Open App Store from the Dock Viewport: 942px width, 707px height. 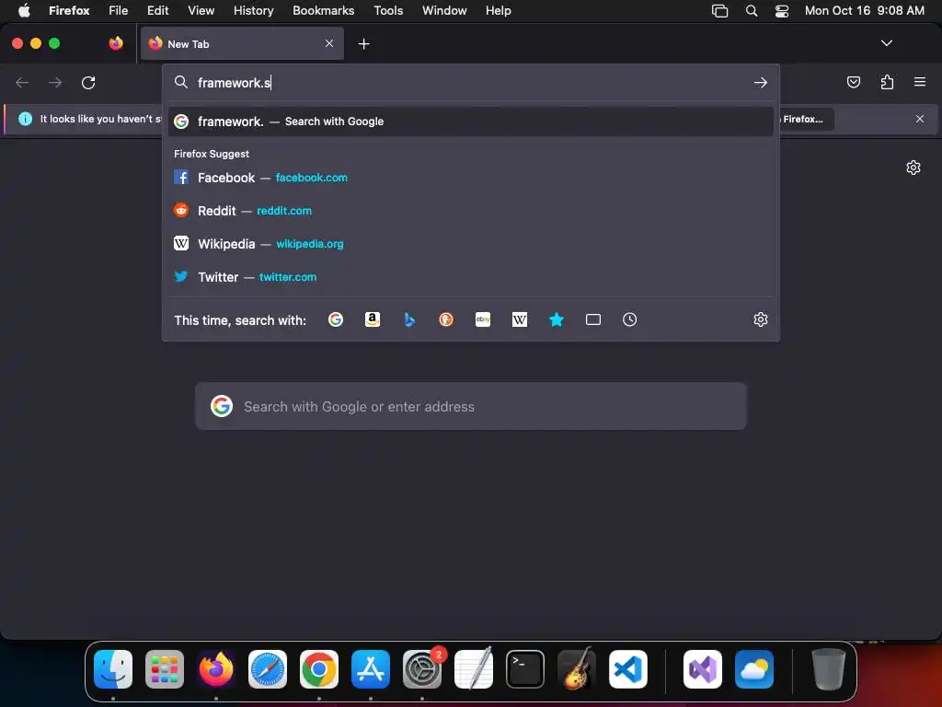[371, 669]
